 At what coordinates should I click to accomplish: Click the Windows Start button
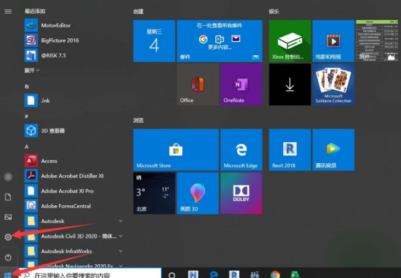(8, 274)
